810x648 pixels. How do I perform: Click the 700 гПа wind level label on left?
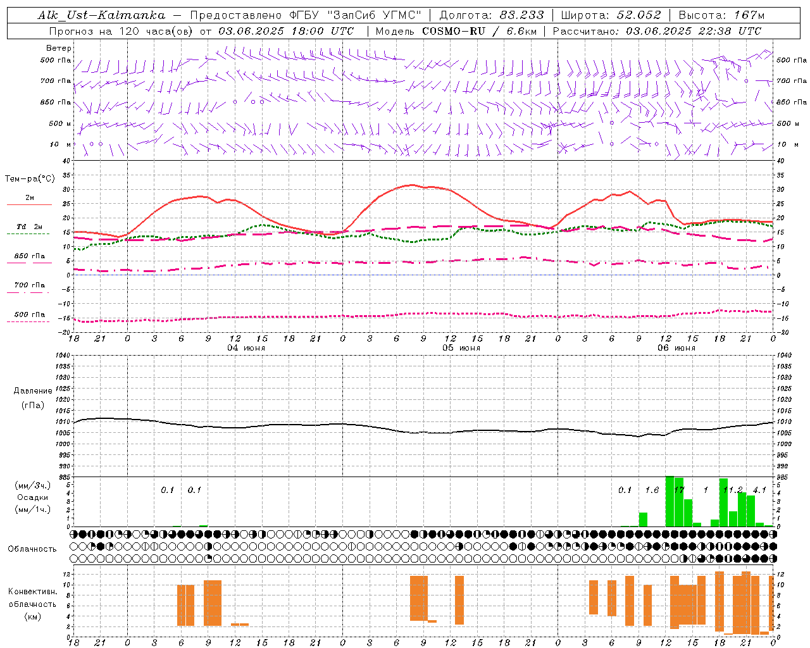click(56, 81)
